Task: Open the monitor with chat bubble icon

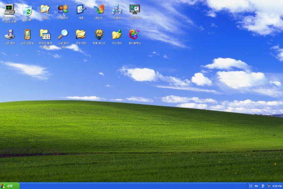Action: (x=134, y=9)
